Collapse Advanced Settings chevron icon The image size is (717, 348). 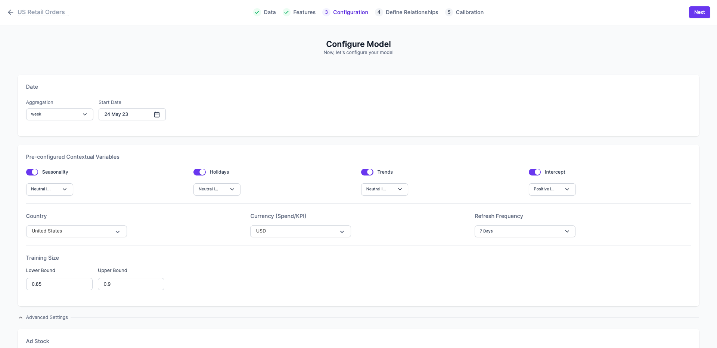(x=21, y=317)
